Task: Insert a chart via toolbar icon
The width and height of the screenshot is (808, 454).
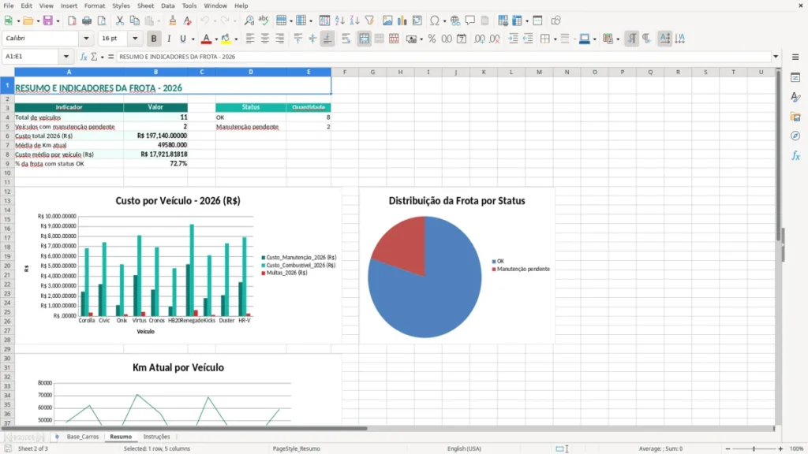Action: pyautogui.click(x=402, y=20)
